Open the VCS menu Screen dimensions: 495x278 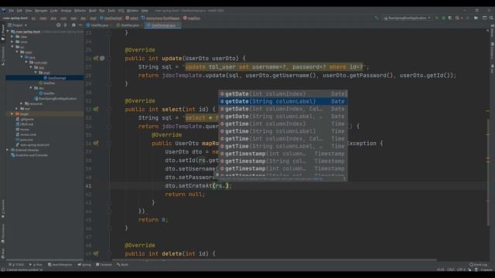point(121,10)
